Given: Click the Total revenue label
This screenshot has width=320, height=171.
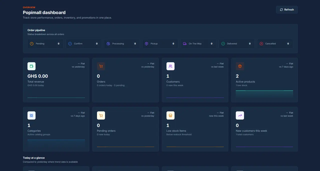Looking at the screenshot, I should pos(36,82).
